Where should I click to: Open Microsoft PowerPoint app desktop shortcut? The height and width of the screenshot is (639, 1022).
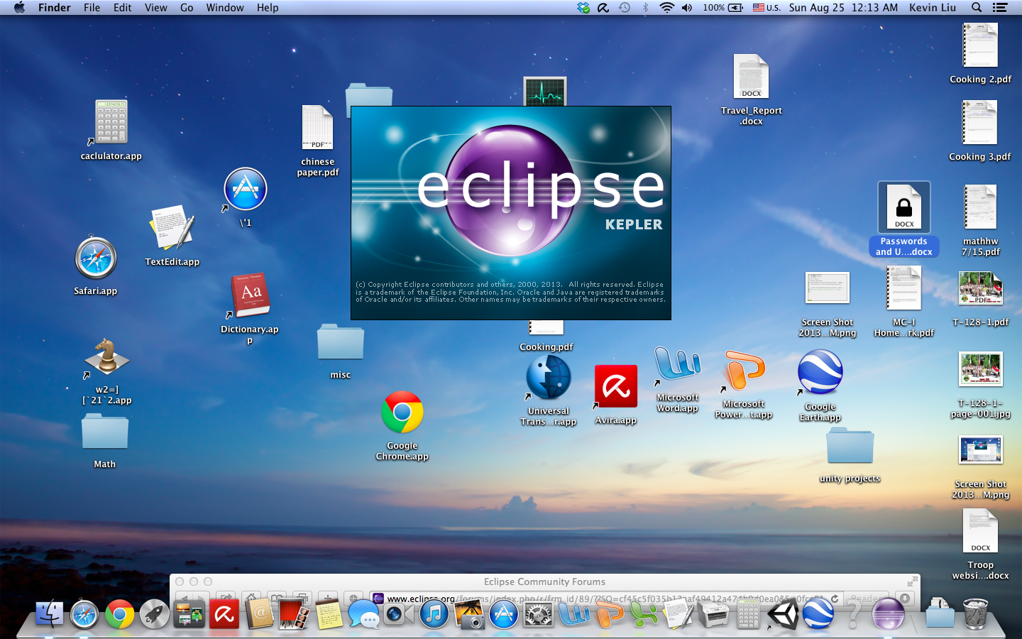(x=744, y=371)
